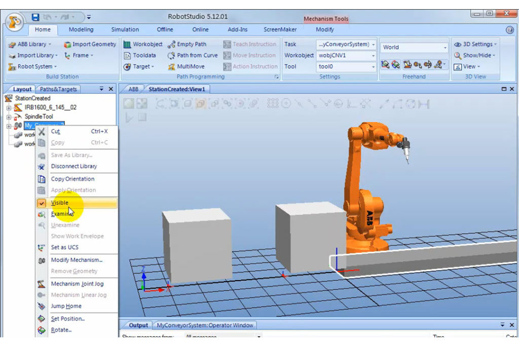The width and height of the screenshot is (519, 346).
Task: Open the Workobject wobjCNV1 combo box
Action: 346,56
